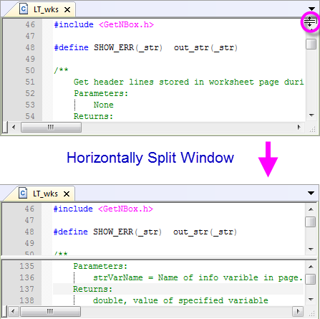The width and height of the screenshot is (320, 319).
Task: Click 'Parameters:' on line 135
Action: coord(100,266)
